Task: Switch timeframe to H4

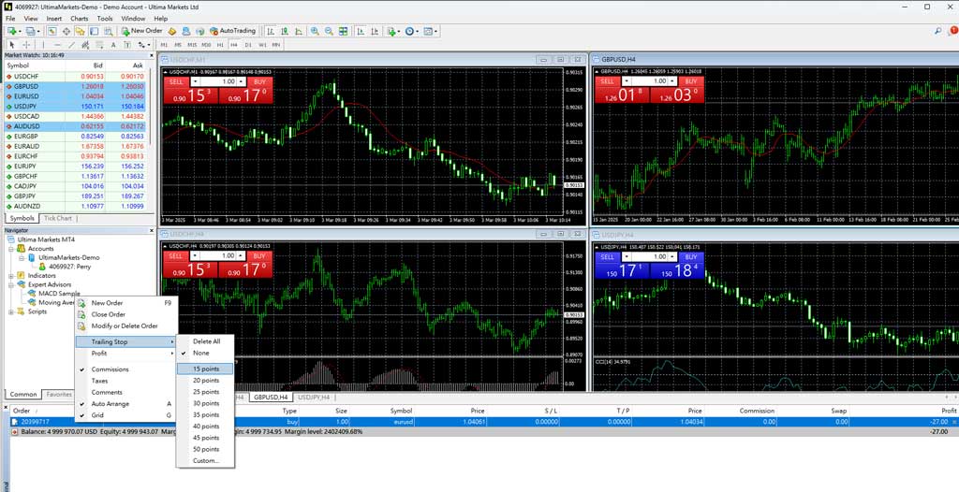Action: pyautogui.click(x=233, y=45)
